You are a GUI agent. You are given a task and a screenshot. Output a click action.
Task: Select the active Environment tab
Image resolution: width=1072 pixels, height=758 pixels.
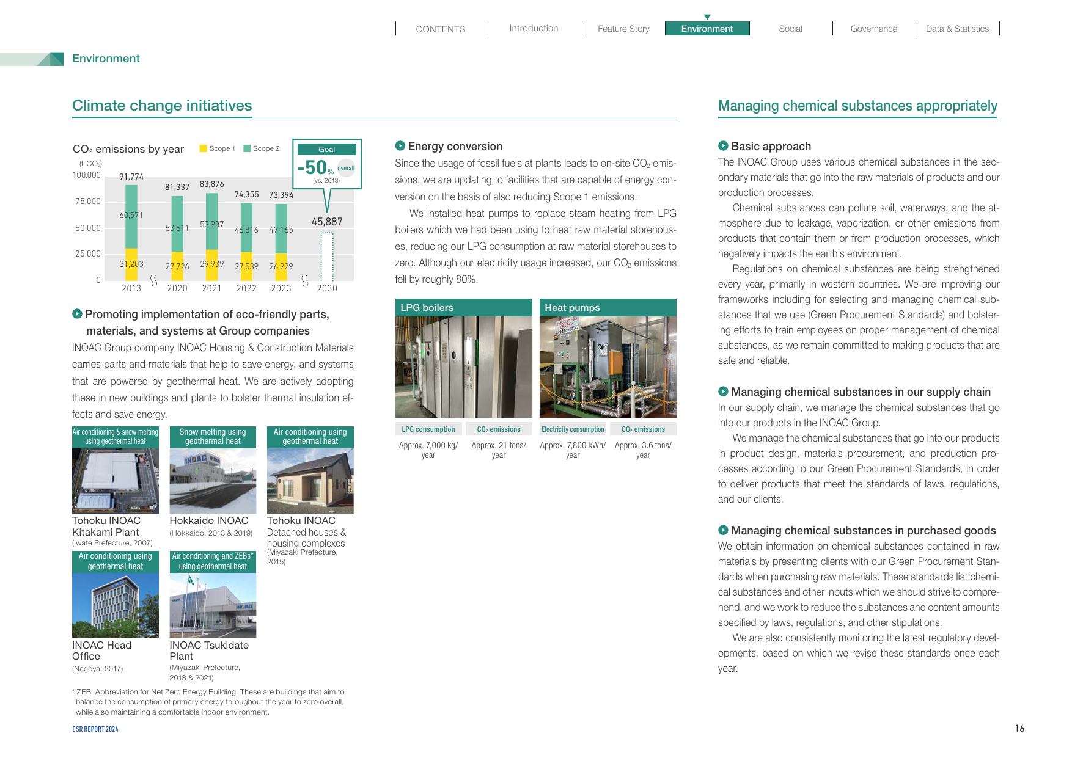(707, 29)
